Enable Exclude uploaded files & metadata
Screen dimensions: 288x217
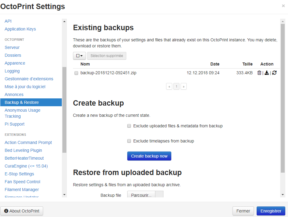coord(129,126)
